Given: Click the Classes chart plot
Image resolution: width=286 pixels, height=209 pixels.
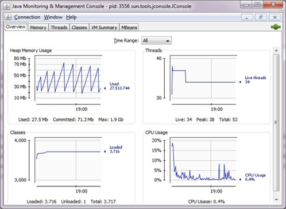Looking at the screenshot, I should point(68,160).
